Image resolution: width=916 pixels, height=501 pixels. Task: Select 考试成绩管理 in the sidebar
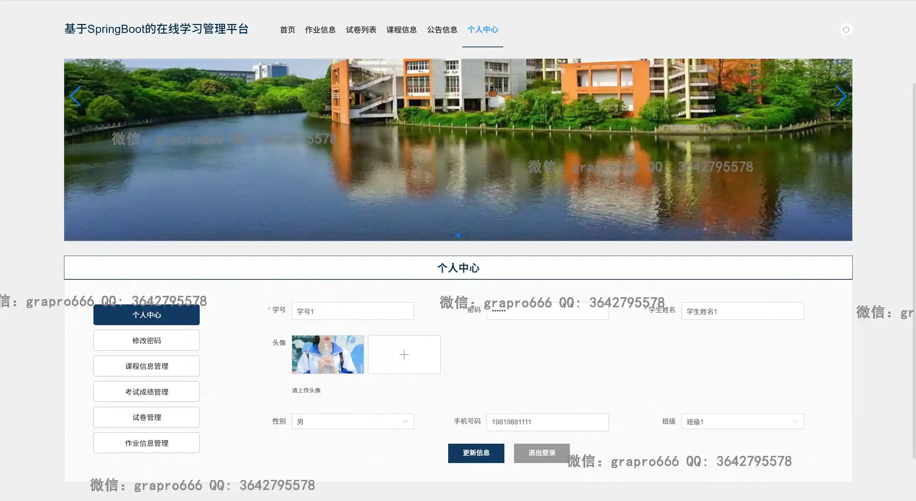pyautogui.click(x=146, y=392)
